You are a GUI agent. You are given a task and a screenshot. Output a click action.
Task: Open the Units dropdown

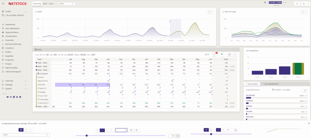click(67, 4)
